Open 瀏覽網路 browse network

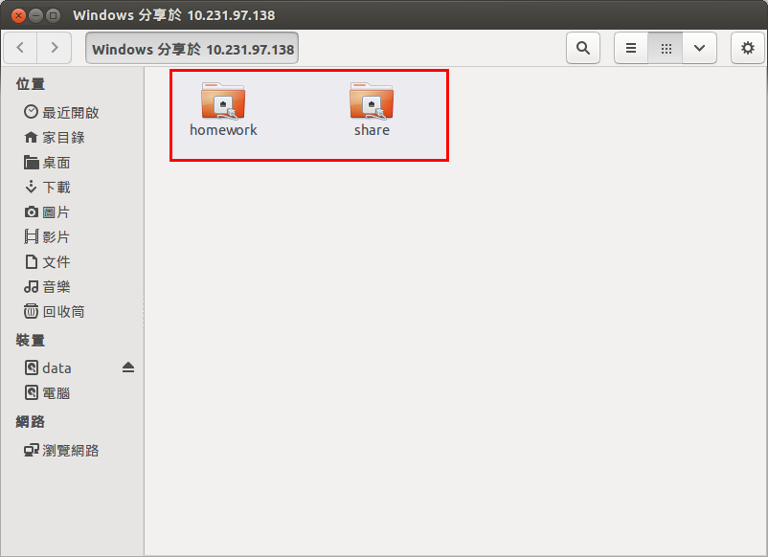coord(61,451)
